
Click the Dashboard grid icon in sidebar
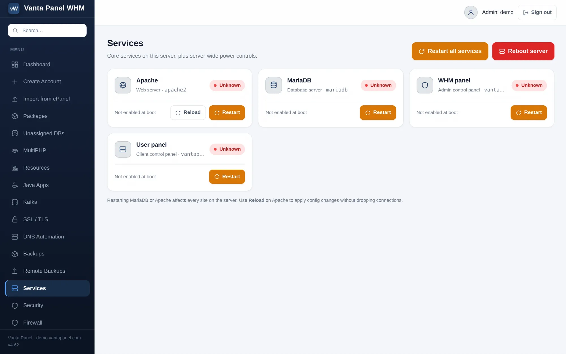click(x=15, y=65)
